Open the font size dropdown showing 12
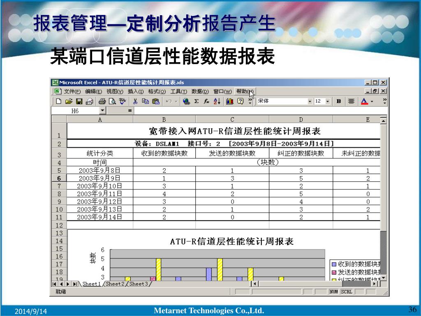The width and height of the screenshot is (421, 316). pos(328,101)
